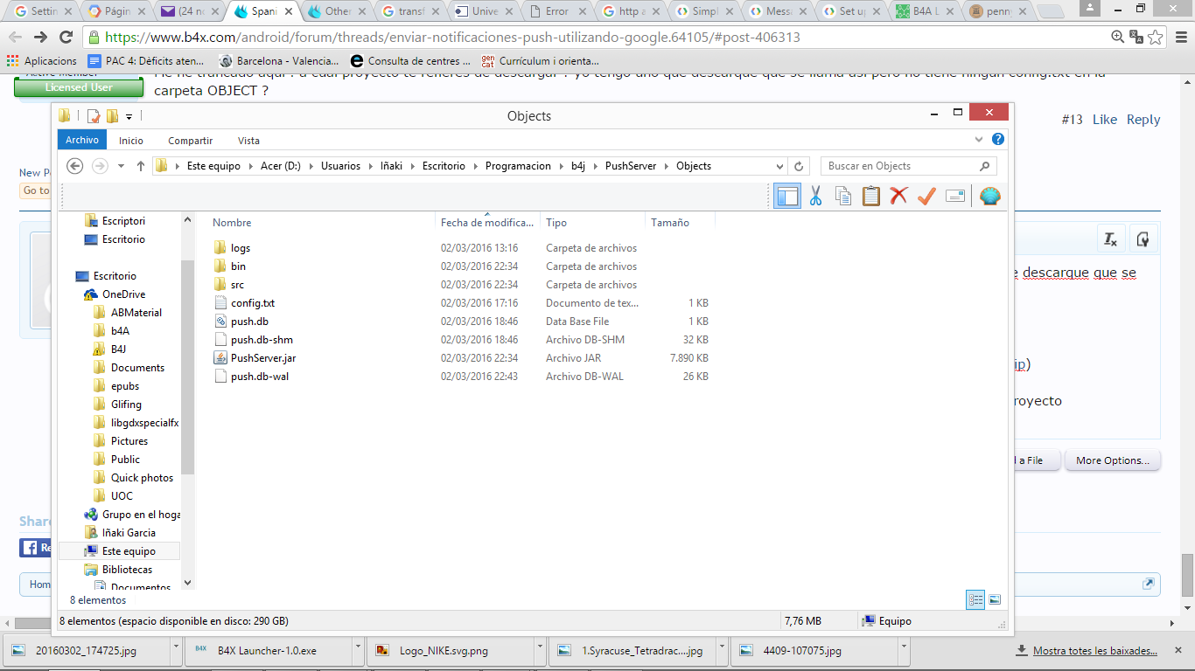This screenshot has height=671, width=1195.
Task: Cut the selection with the scissors icon
Action: pyautogui.click(x=815, y=197)
